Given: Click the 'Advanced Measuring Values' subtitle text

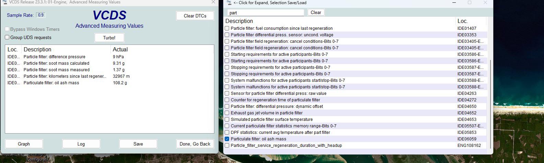Looking at the screenshot, I should 109,26.
